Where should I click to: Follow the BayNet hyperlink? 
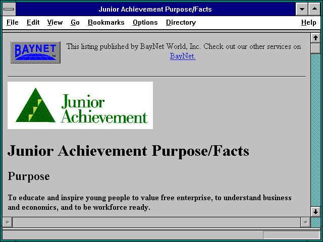click(183, 56)
